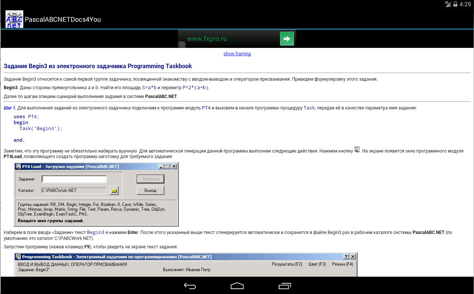Screen dimensions: 474x294
Task: Click the 'Группы заданий' list text in PT4 Load
Action: tap(92, 209)
